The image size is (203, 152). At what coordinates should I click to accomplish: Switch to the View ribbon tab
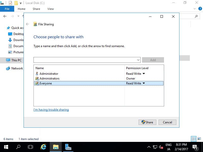coord(50,9)
